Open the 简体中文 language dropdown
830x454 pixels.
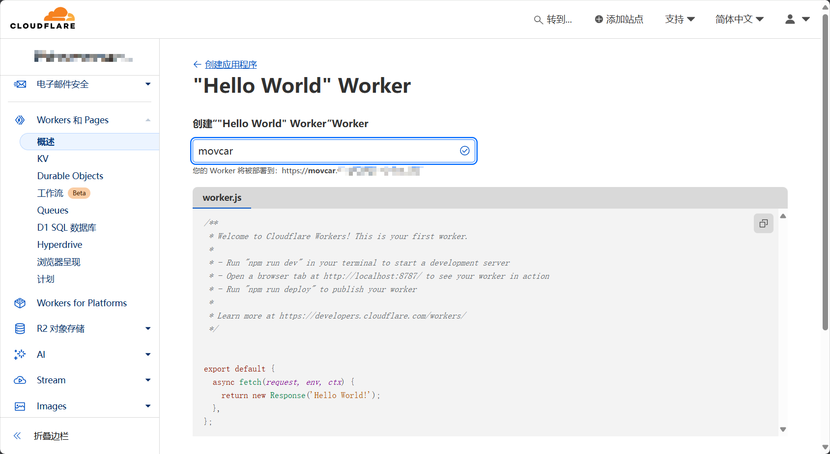(739, 19)
